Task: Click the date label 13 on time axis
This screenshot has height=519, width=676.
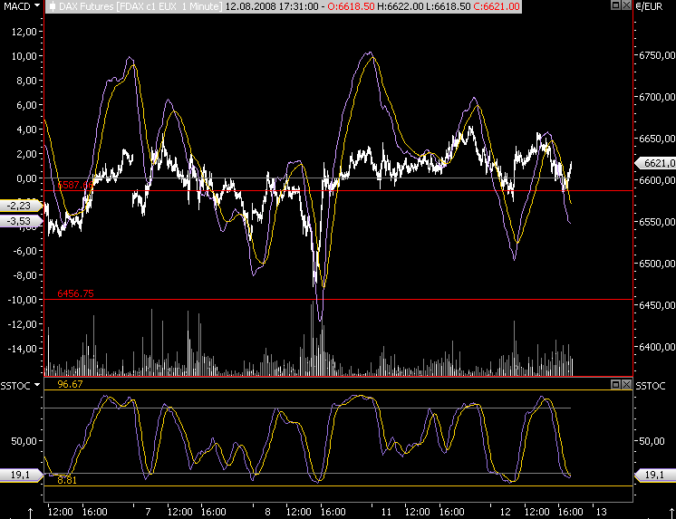Action: pos(601,512)
